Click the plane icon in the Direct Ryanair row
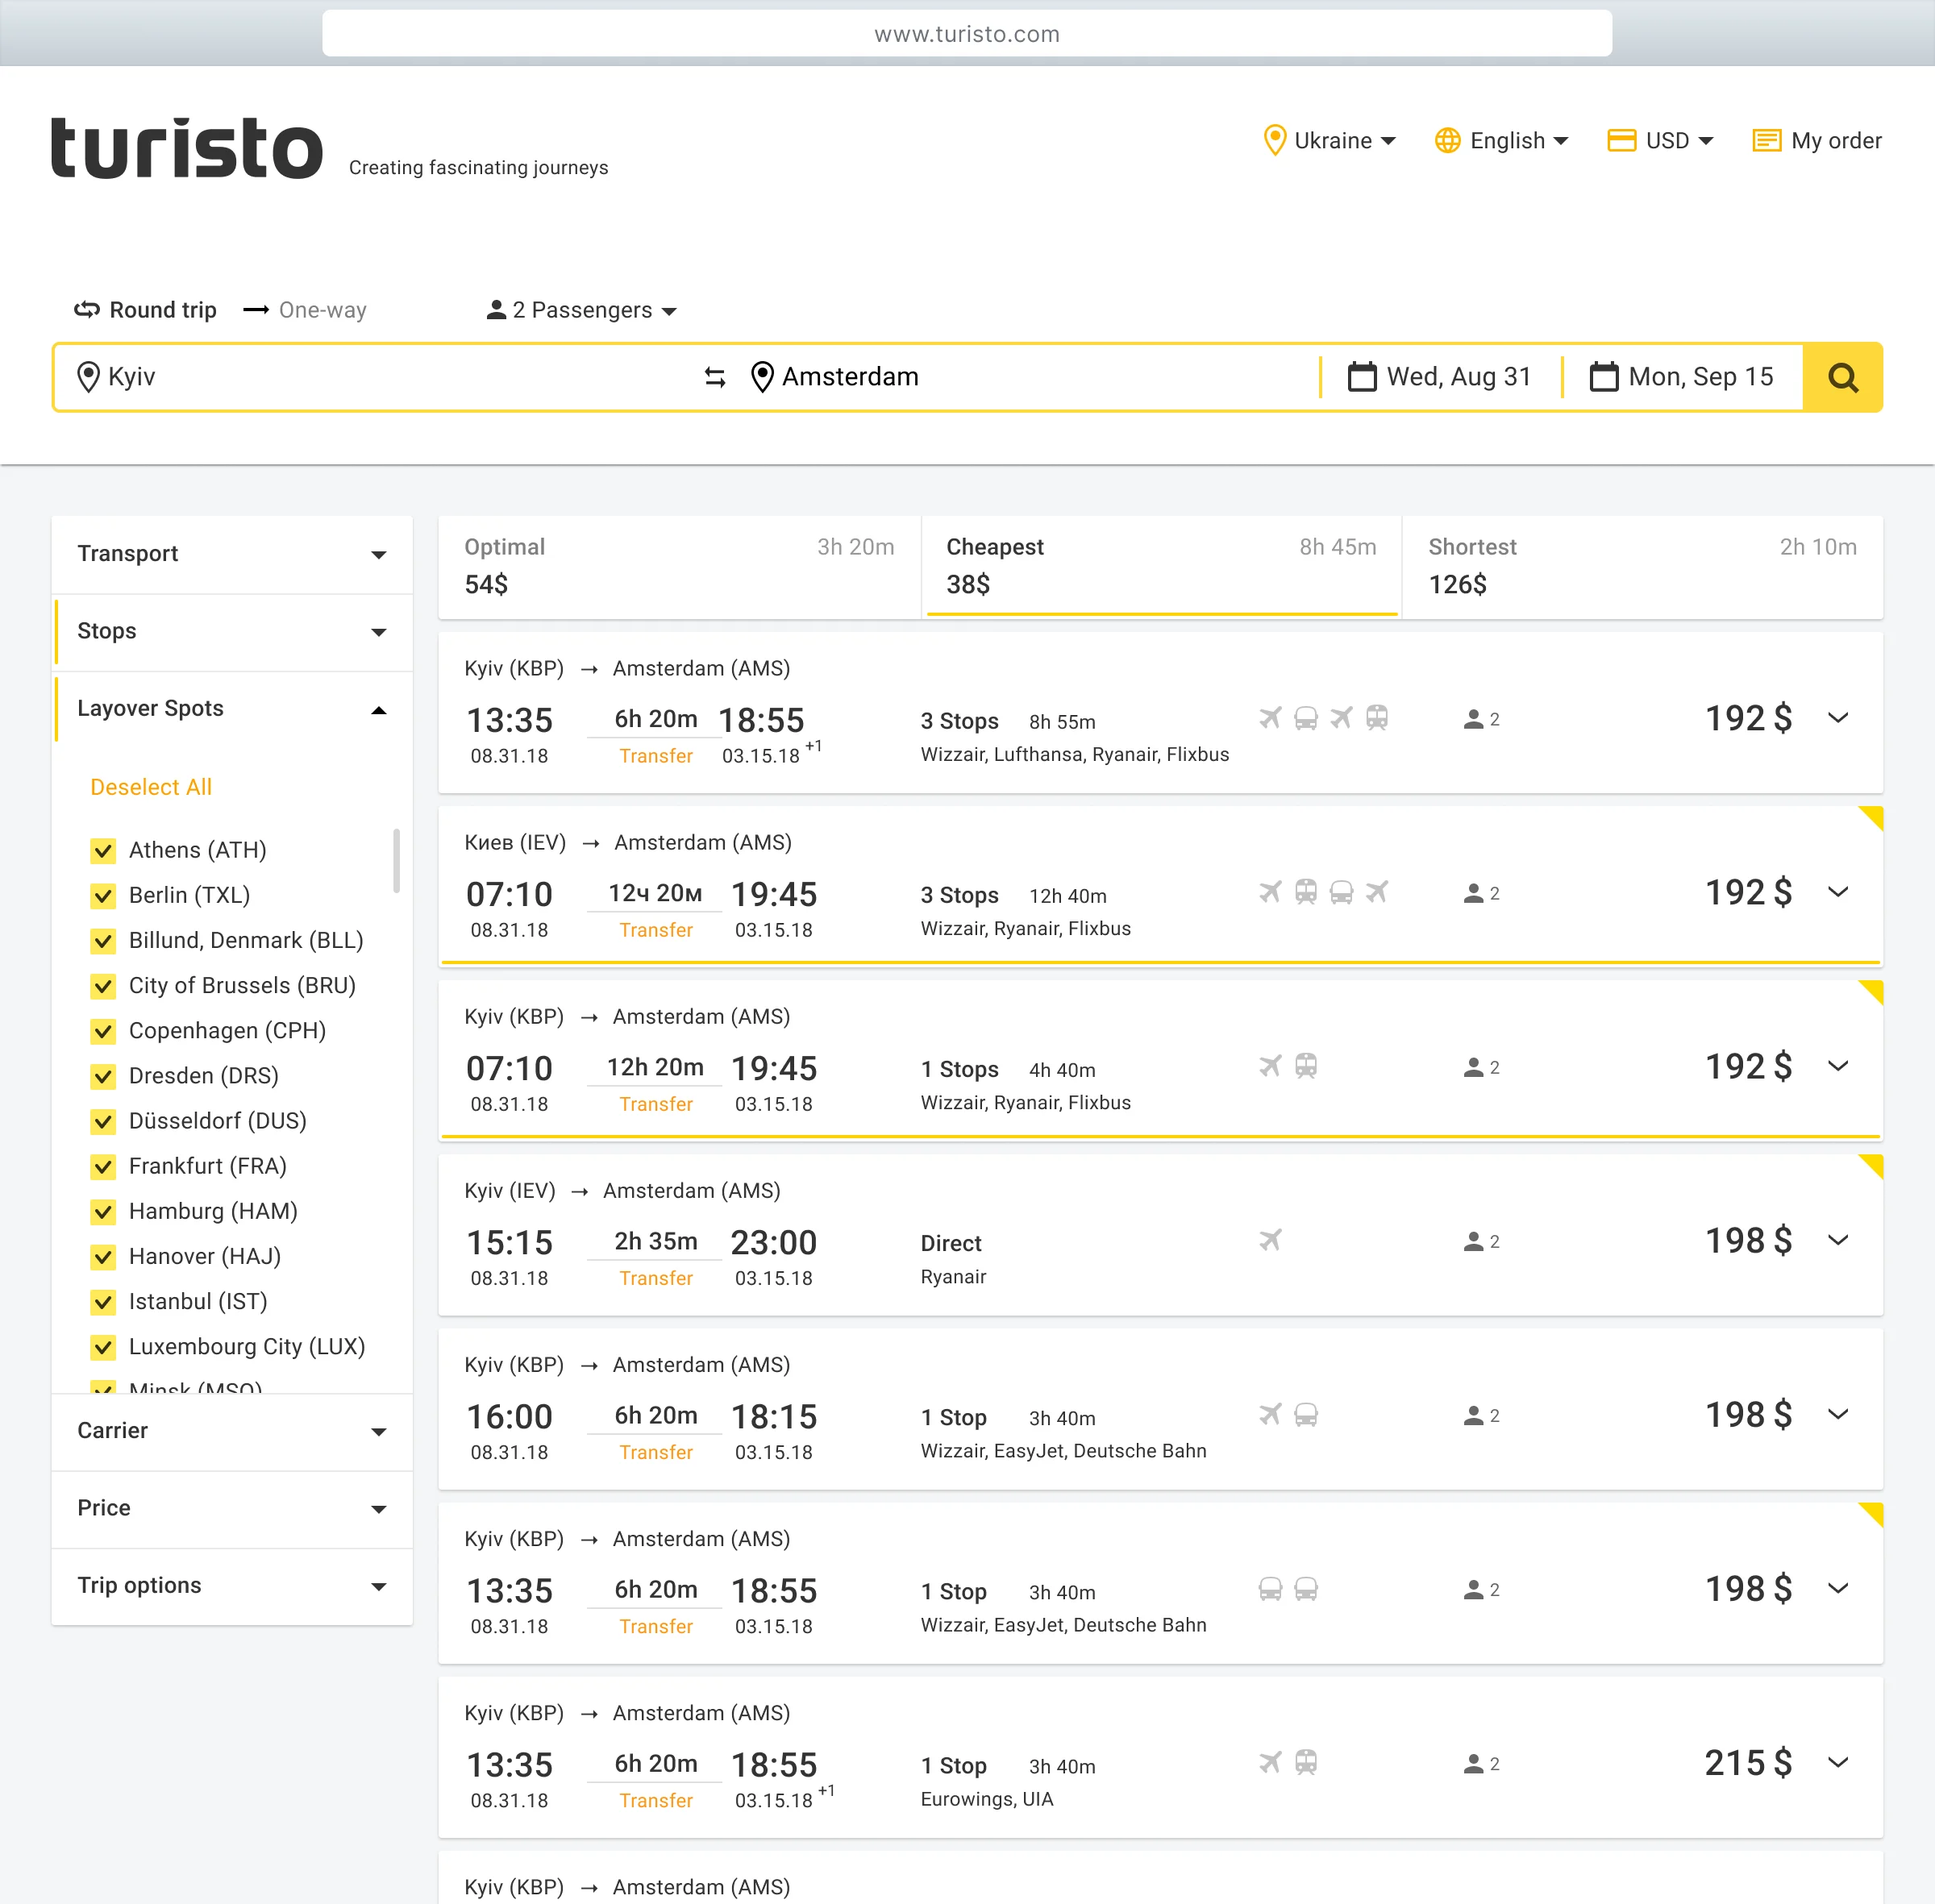 [x=1270, y=1240]
